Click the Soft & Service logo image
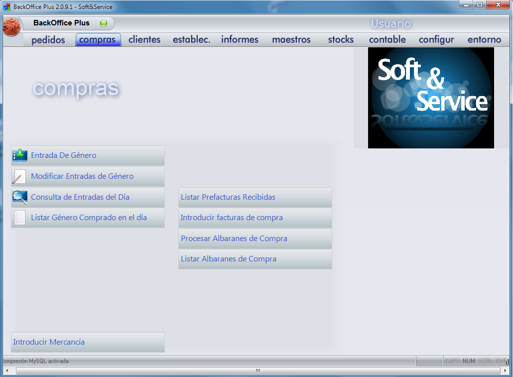 [x=431, y=98]
